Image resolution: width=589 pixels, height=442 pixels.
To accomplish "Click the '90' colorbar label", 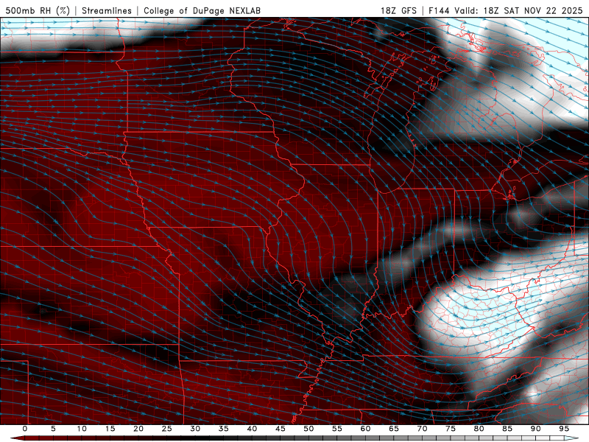I will pyautogui.click(x=536, y=429).
